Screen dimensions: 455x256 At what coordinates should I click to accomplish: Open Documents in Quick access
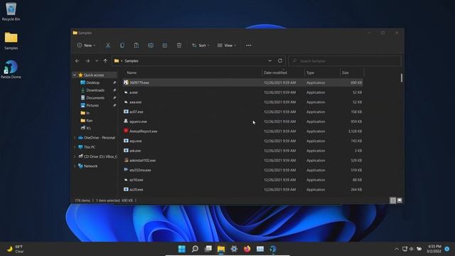[x=95, y=98]
